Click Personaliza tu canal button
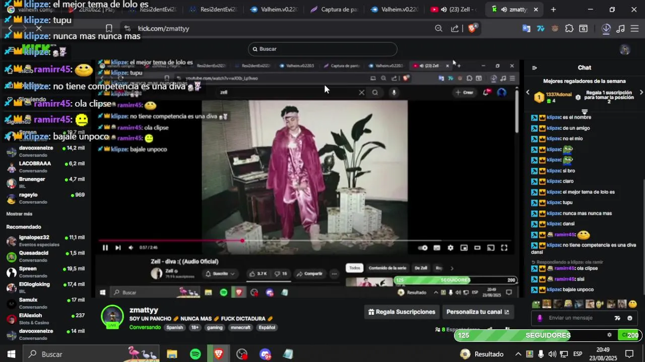Image resolution: width=645 pixels, height=362 pixels. (478, 312)
